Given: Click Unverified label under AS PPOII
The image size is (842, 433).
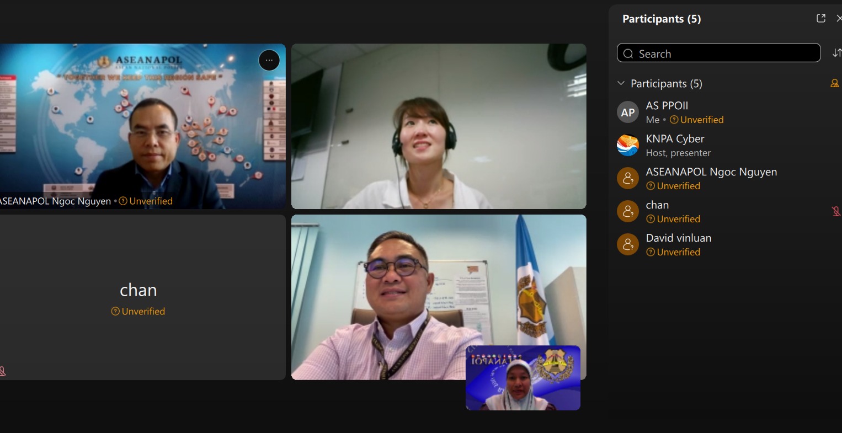Looking at the screenshot, I should [701, 120].
